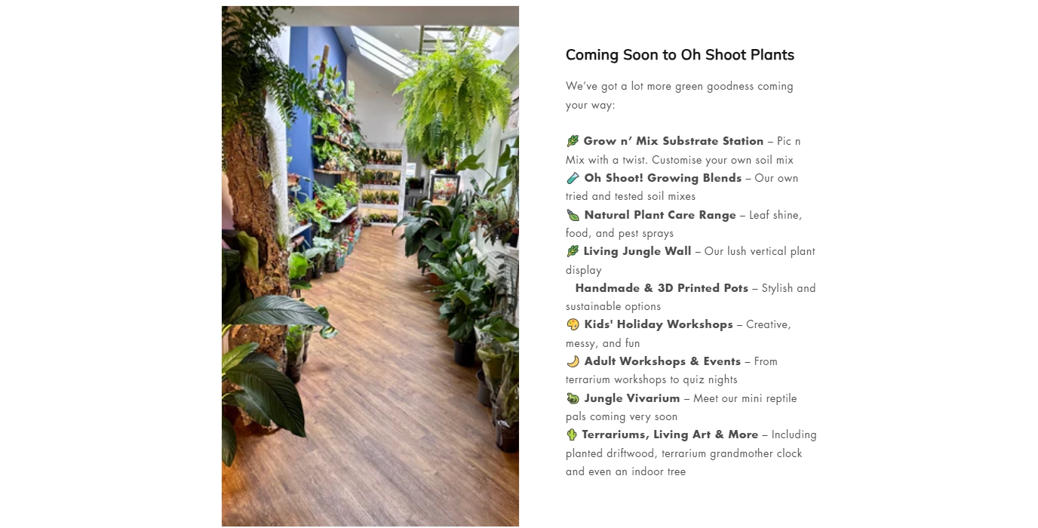Image resolution: width=1038 pixels, height=528 pixels.
Task: Click the Living Jungle Wall text
Action: tap(637, 251)
